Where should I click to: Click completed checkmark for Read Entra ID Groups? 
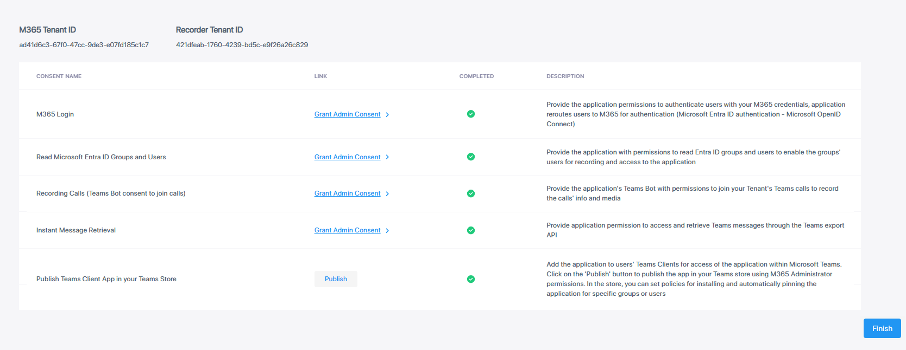(471, 157)
